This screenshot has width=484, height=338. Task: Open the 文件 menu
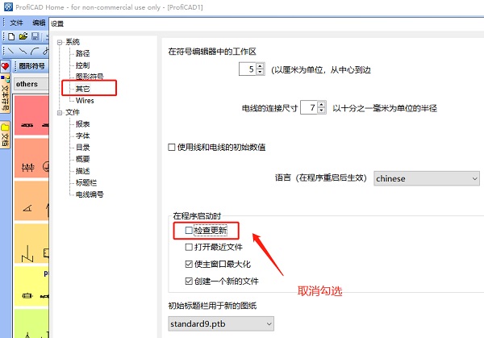16,23
